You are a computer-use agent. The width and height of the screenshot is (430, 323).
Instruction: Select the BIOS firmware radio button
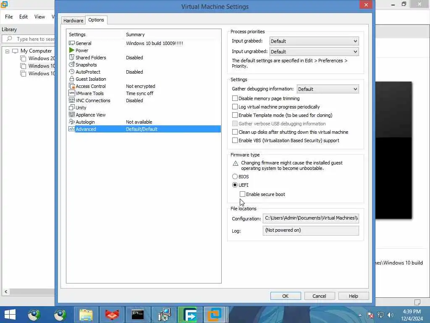235,176
